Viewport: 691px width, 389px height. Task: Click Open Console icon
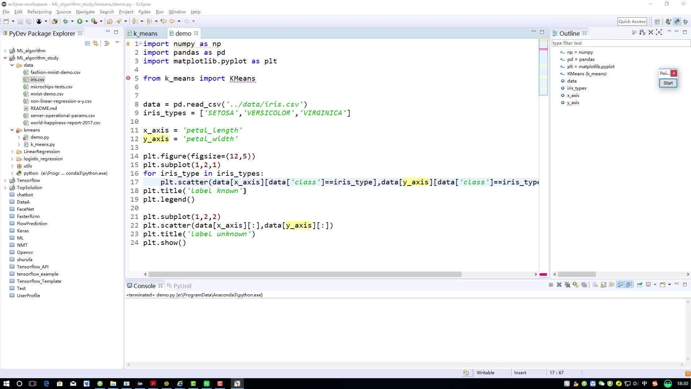pos(662,285)
